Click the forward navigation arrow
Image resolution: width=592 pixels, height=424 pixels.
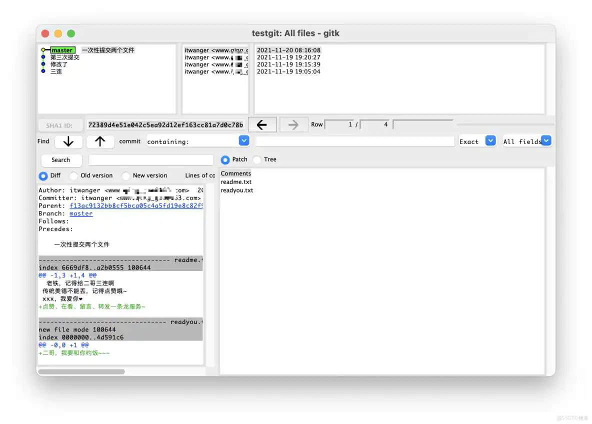[x=293, y=124]
